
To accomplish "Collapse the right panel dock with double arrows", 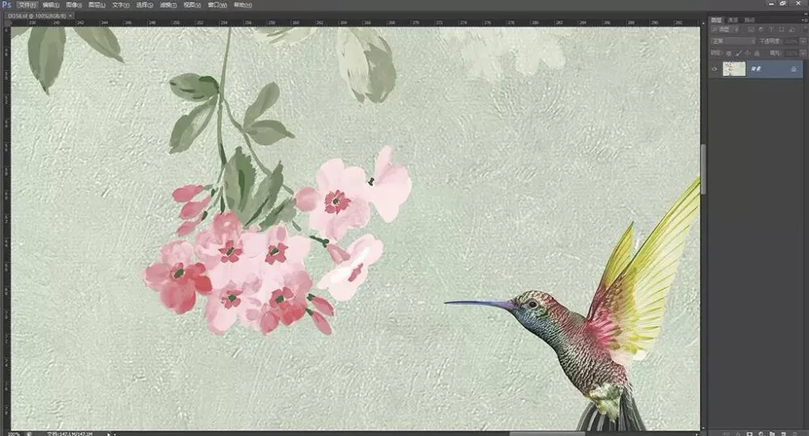I will (x=805, y=14).
